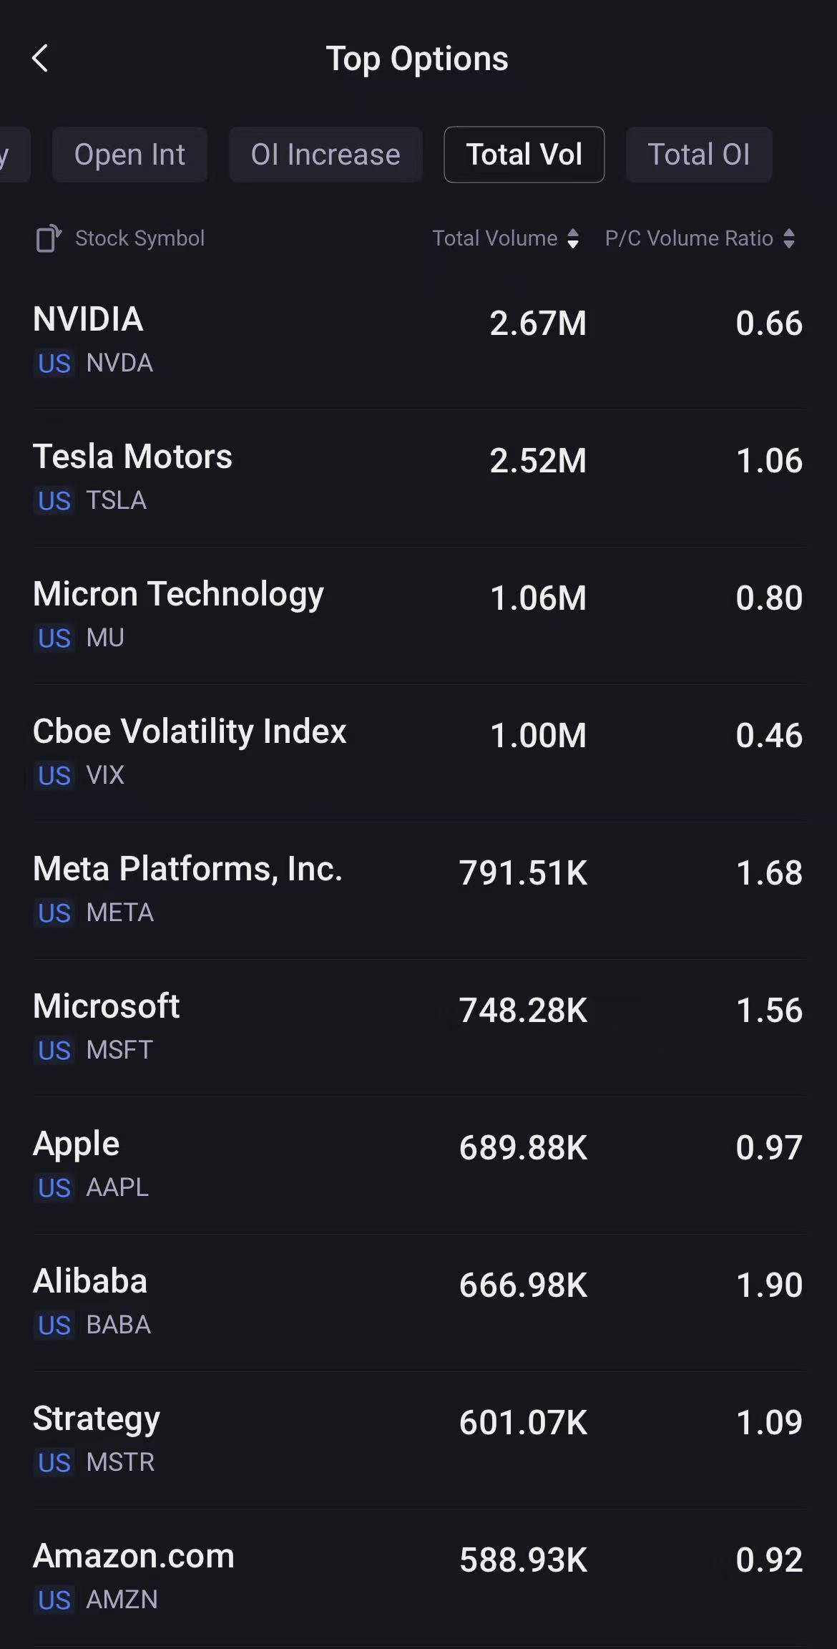Select the Apple stock row
837x1649 pixels.
pyautogui.click(x=418, y=1164)
